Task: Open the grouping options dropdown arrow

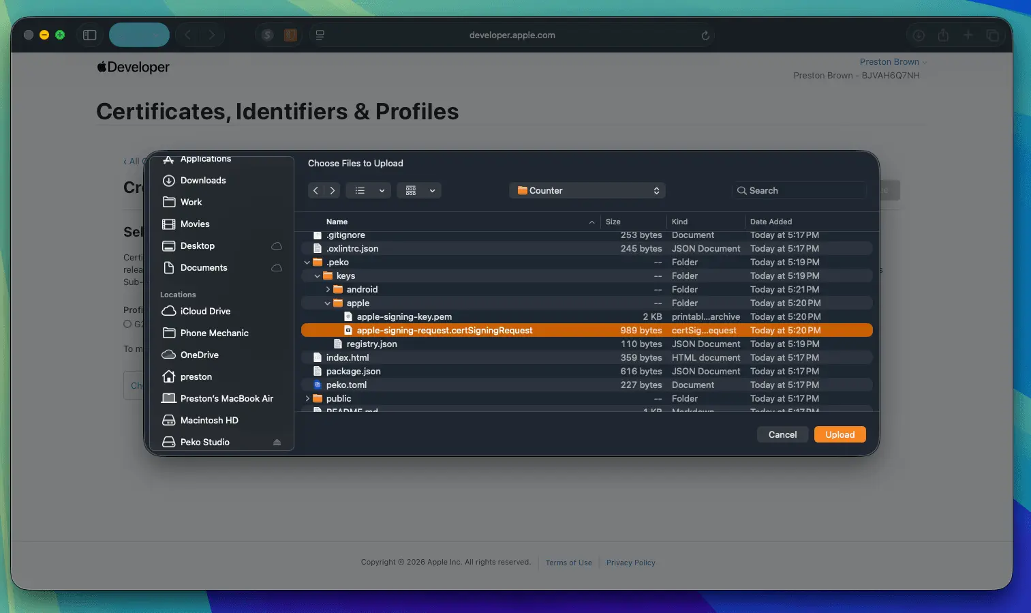Action: [432, 191]
